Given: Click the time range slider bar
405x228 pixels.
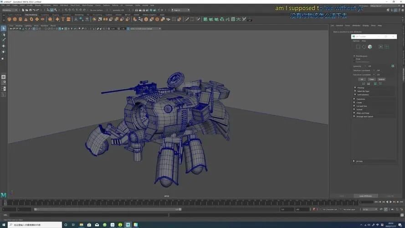Looking at the screenshot, I should click(107, 209).
